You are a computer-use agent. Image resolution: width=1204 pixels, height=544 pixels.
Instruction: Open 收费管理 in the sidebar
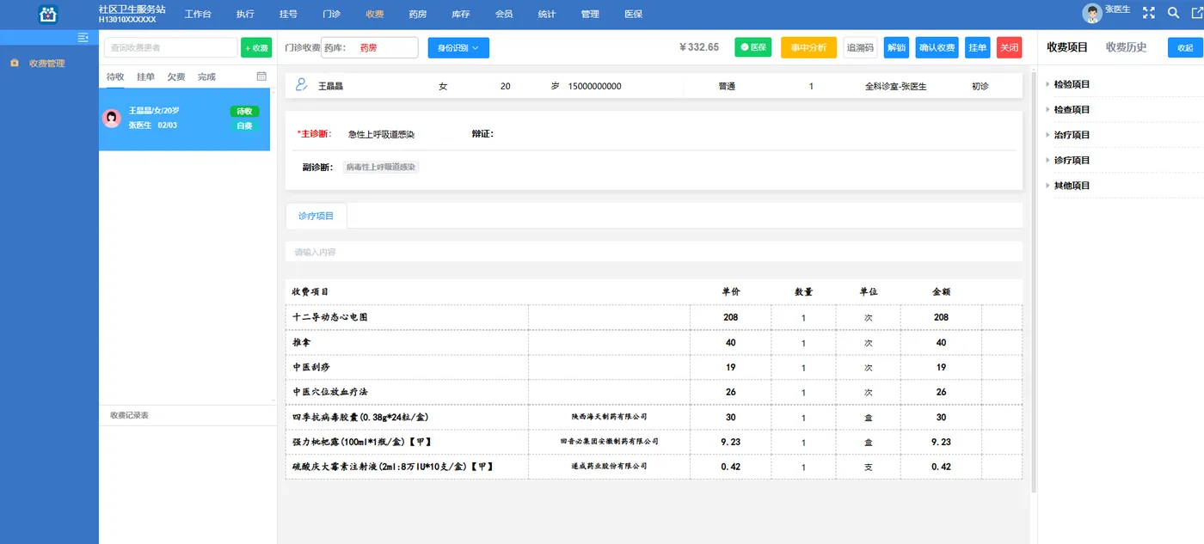point(46,63)
